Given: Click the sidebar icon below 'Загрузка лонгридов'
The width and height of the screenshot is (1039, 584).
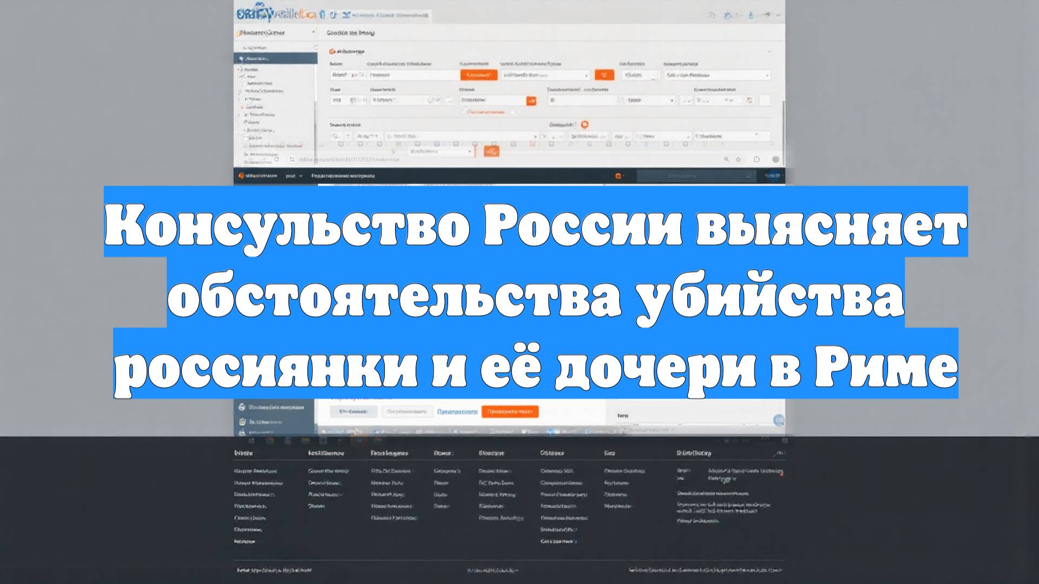Looking at the screenshot, I should [x=242, y=422].
